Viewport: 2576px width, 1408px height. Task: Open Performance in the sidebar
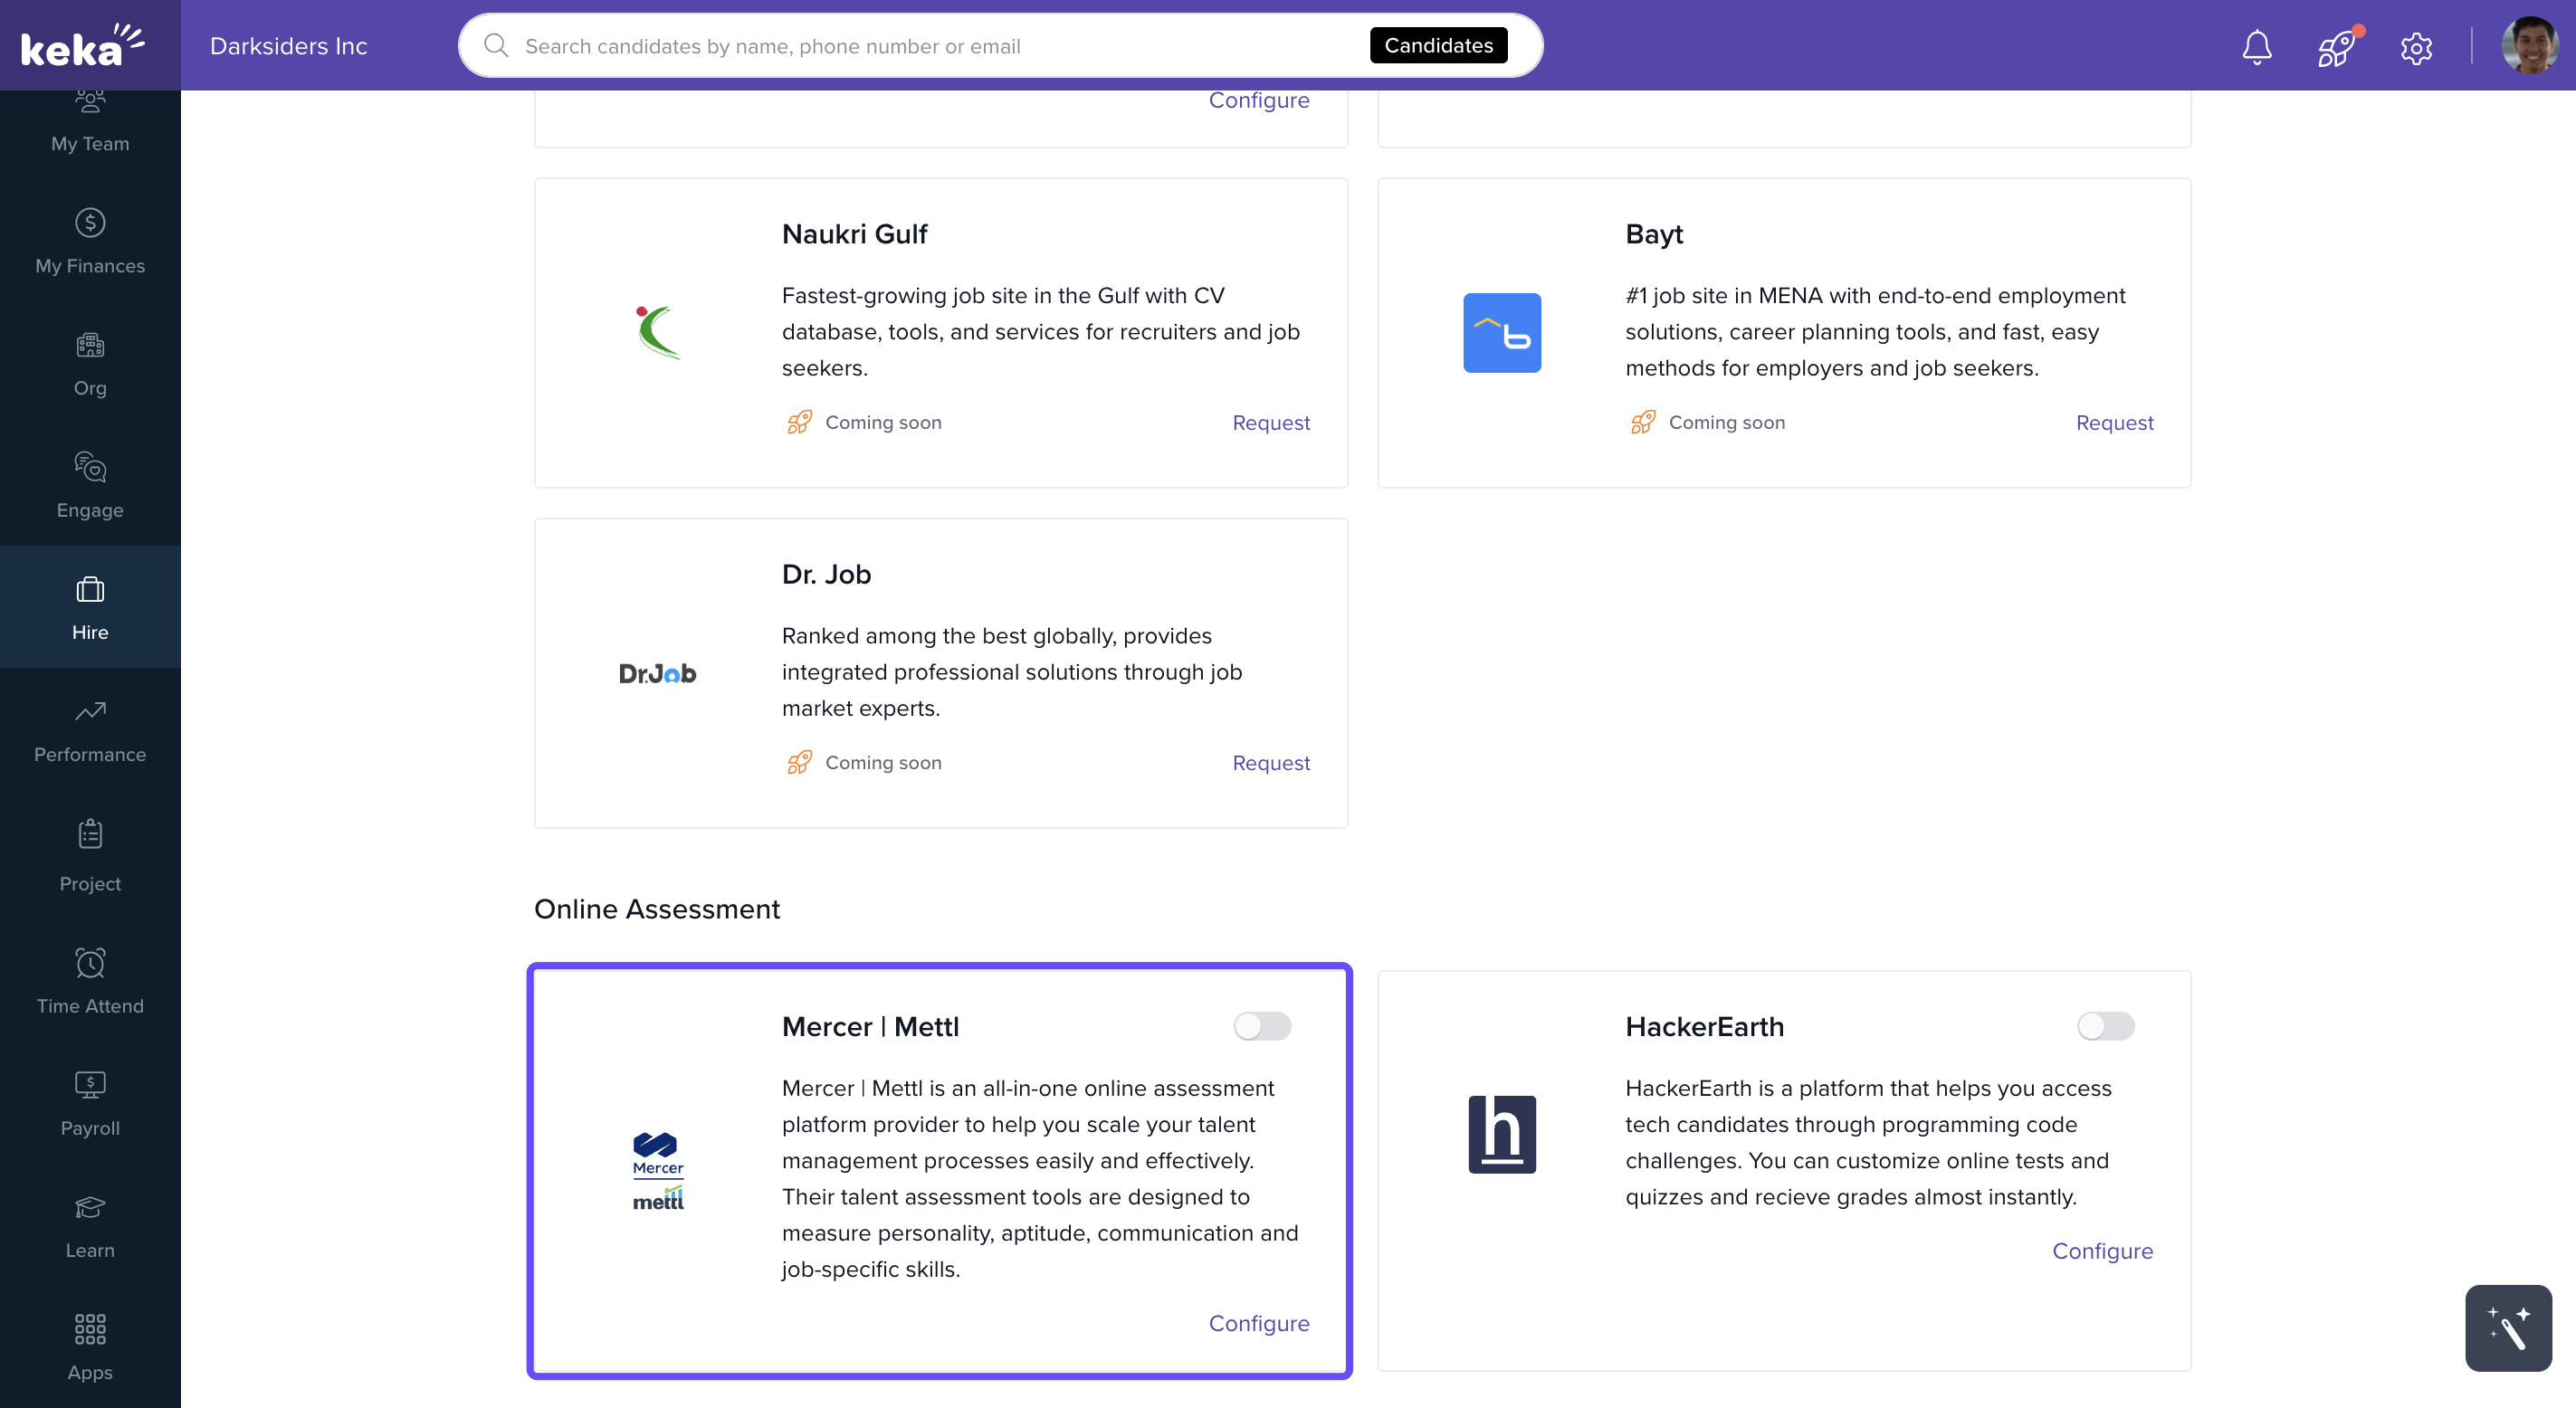pos(90,731)
